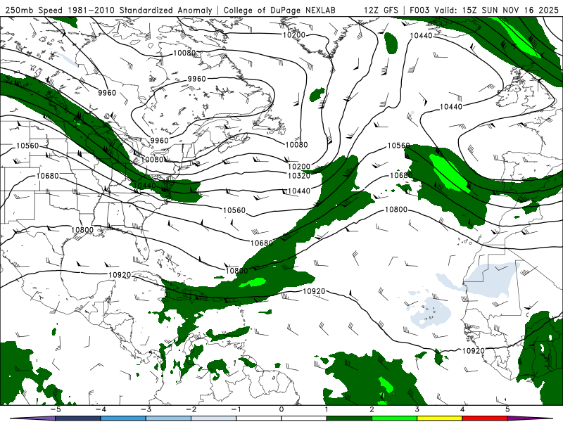
Task: Select the yellow 3 to 4 colorbar segment
Action: pyautogui.click(x=439, y=418)
